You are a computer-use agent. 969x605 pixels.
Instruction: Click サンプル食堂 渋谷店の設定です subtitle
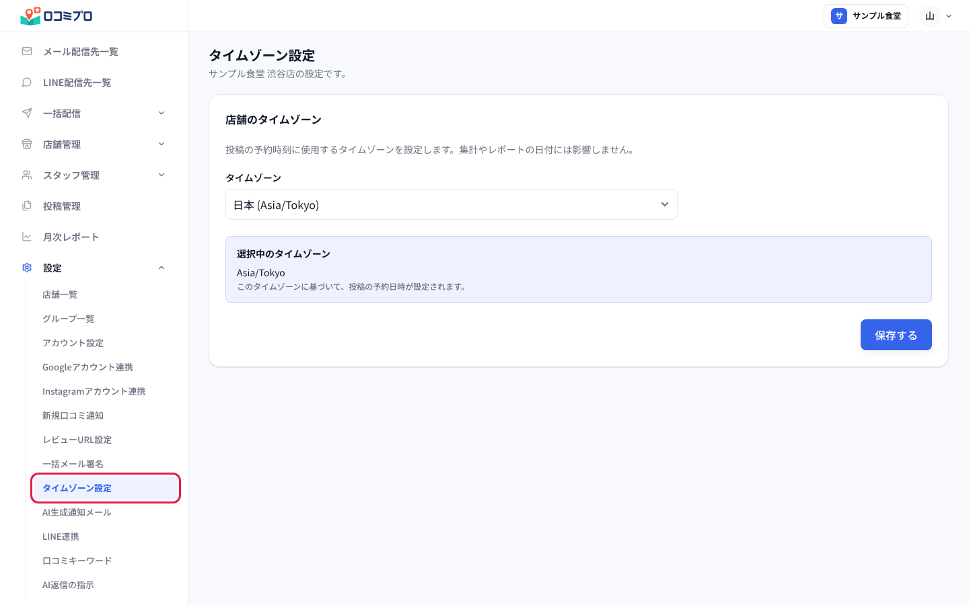(279, 74)
